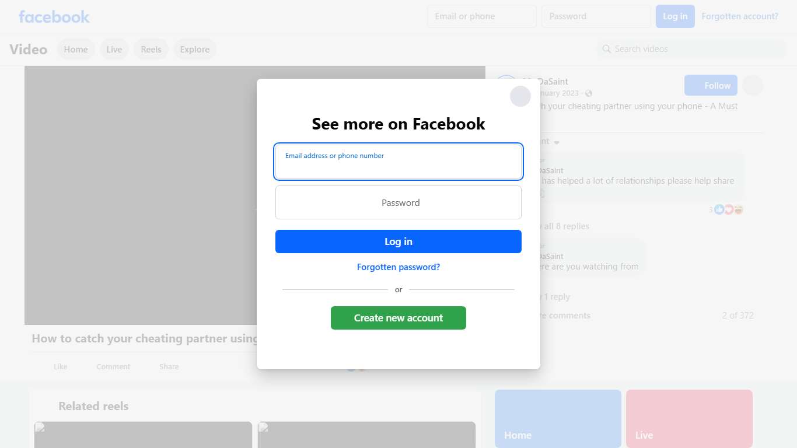797x448 pixels.
Task: Open the Forgotten password? link
Action: [x=398, y=267]
